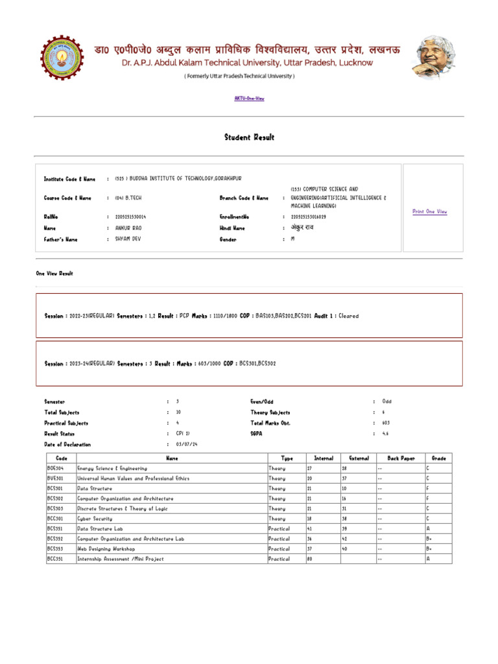Image resolution: width=498 pixels, height=664 pixels.
Task: Select the roll number 2205251530014
Action: [130, 217]
